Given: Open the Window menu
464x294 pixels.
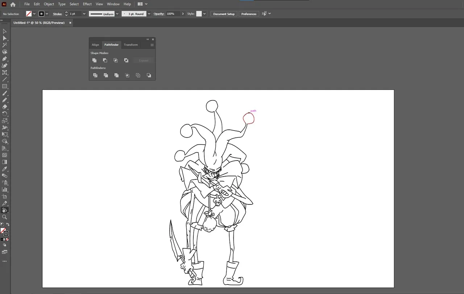Looking at the screenshot, I should tap(113, 4).
